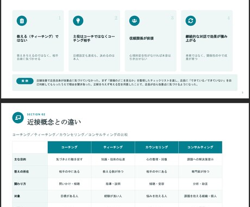Click the heading 近接概念との違い

point(54,122)
